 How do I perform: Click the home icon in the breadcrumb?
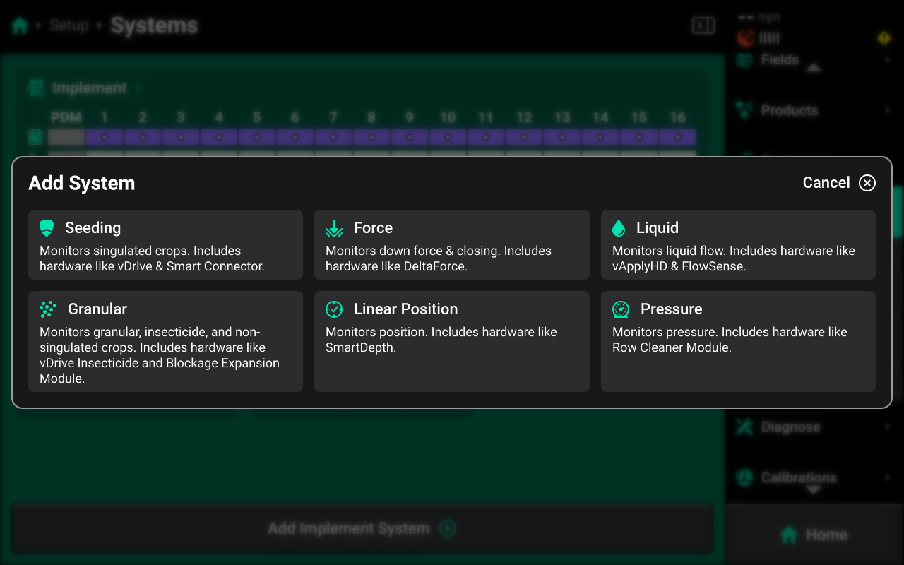[x=19, y=25]
